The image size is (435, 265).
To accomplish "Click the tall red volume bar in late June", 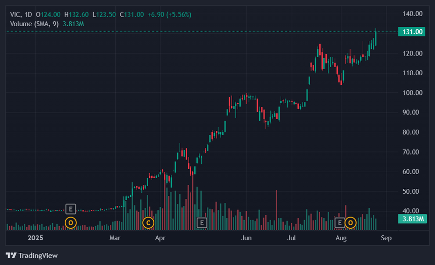I will (277, 210).
